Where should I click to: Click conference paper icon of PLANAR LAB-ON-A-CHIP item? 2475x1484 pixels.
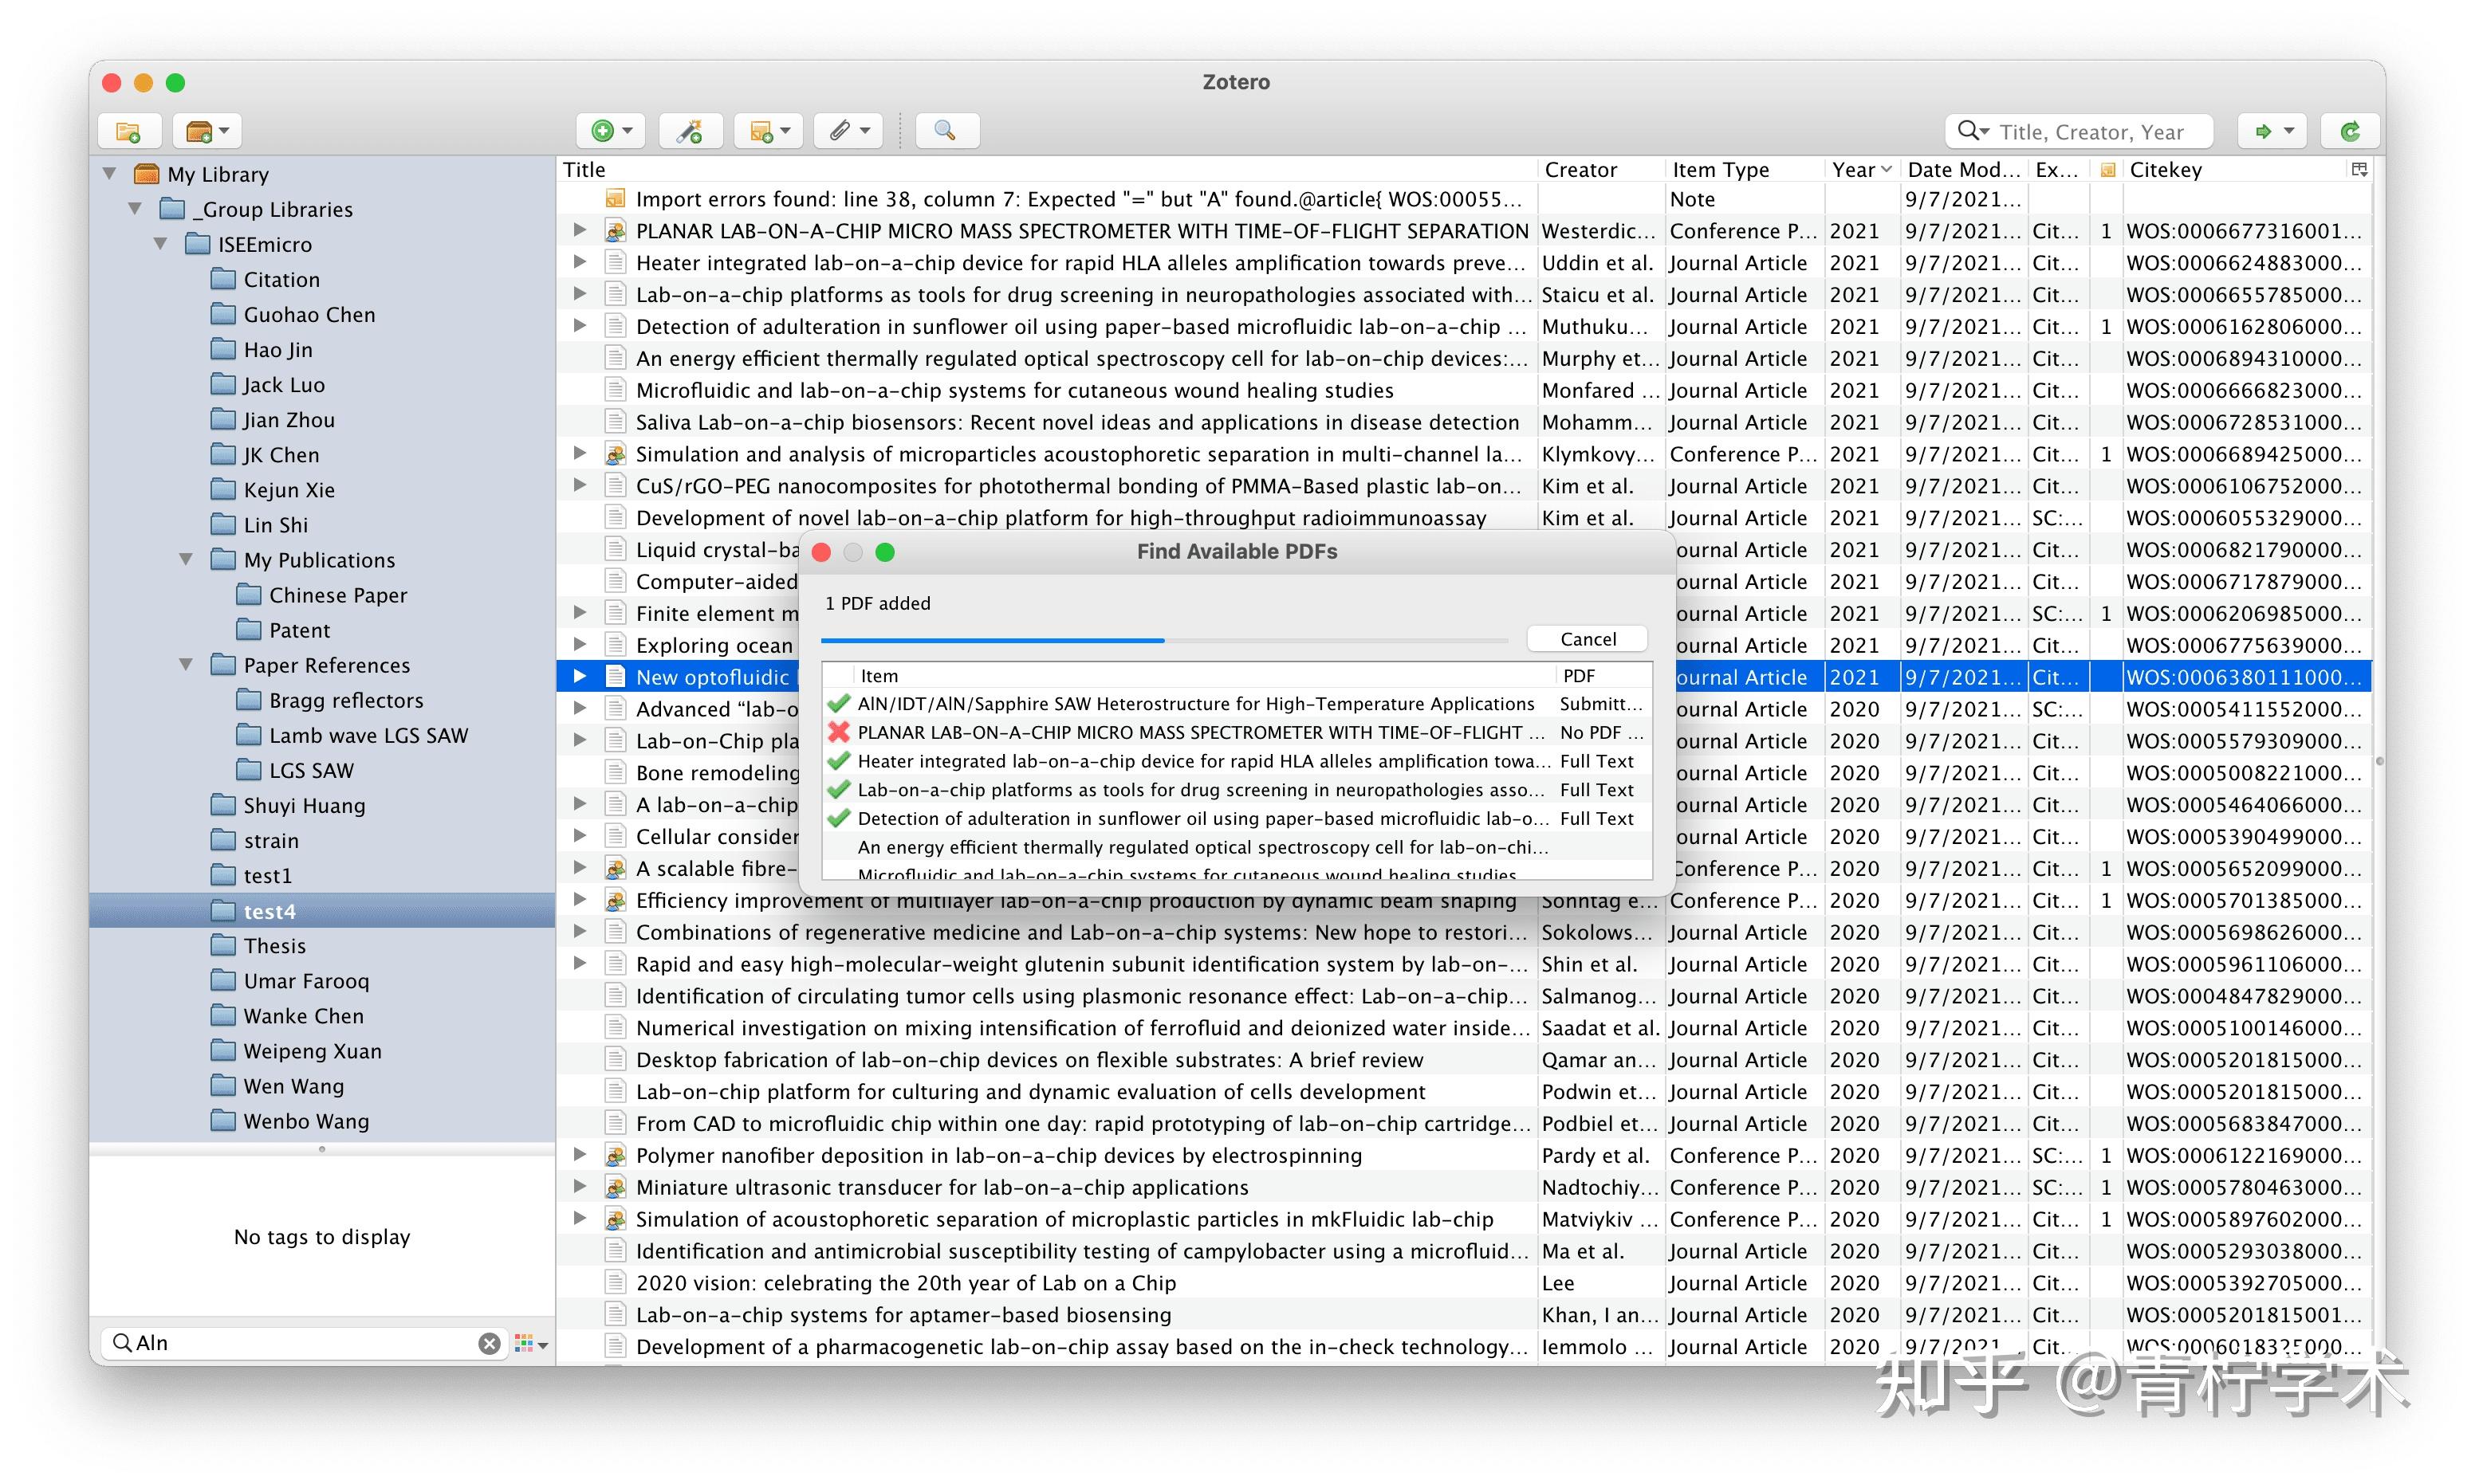(x=616, y=231)
